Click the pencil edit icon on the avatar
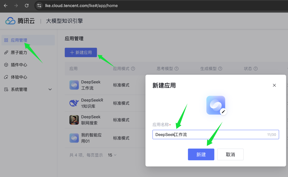The height and width of the screenshot is (177, 288). tap(223, 112)
